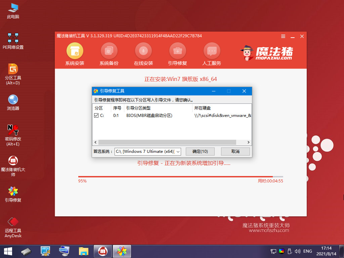Open the hamburger menu in the title bar
Image resolution: width=344 pixels, height=258 pixels.
click(283, 36)
